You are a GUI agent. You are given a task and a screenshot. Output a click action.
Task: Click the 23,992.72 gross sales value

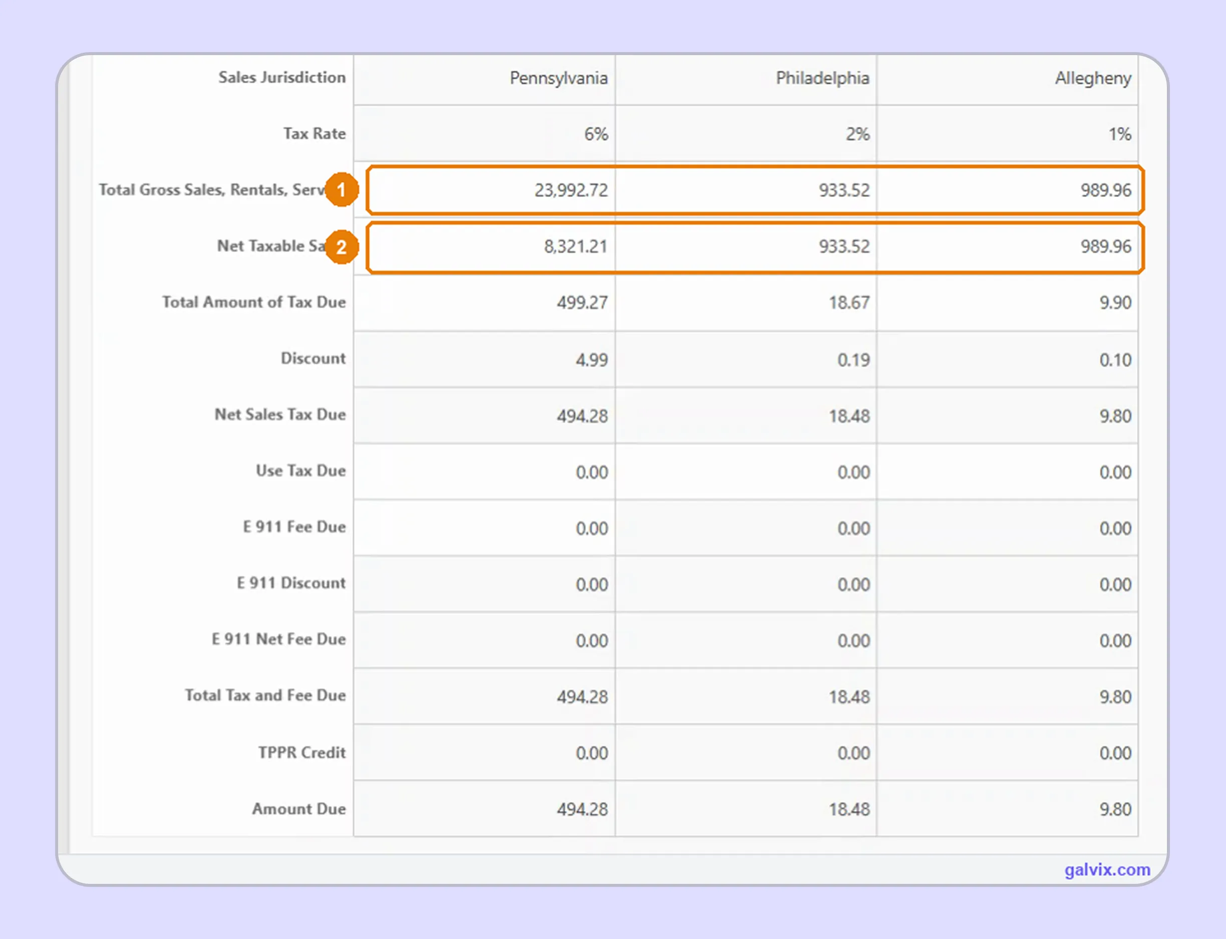point(571,190)
